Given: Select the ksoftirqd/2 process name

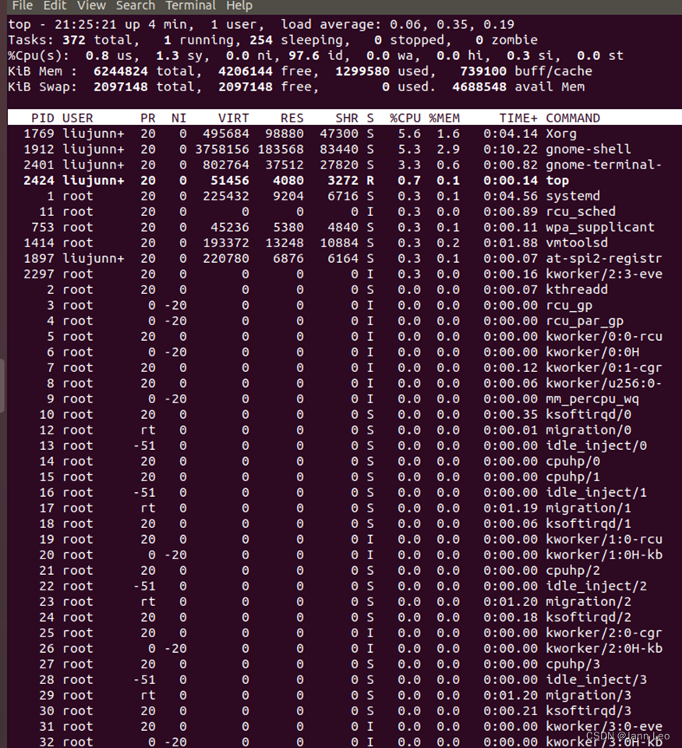Looking at the screenshot, I should 588,617.
